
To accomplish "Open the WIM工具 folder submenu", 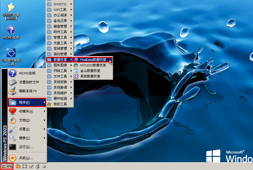I will 60,10.
